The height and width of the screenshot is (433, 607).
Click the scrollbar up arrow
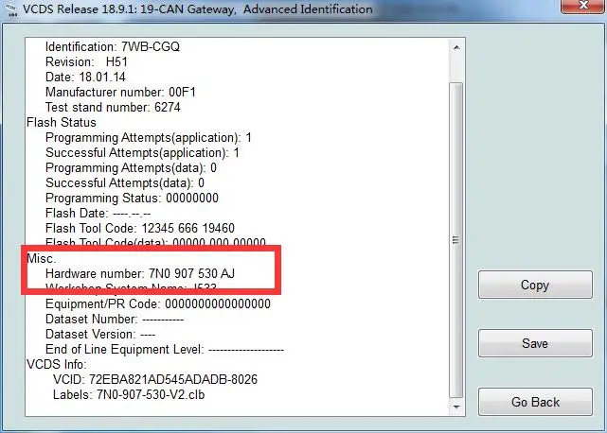(456, 47)
